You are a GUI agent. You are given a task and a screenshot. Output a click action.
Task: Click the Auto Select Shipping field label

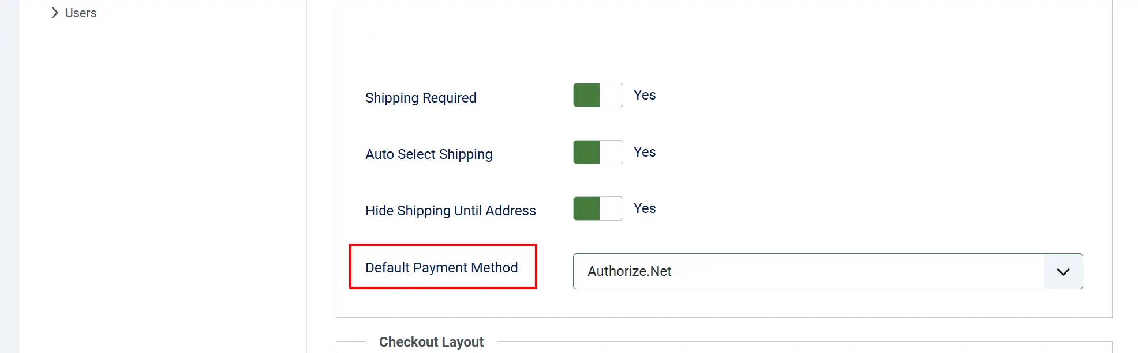pyautogui.click(x=429, y=154)
